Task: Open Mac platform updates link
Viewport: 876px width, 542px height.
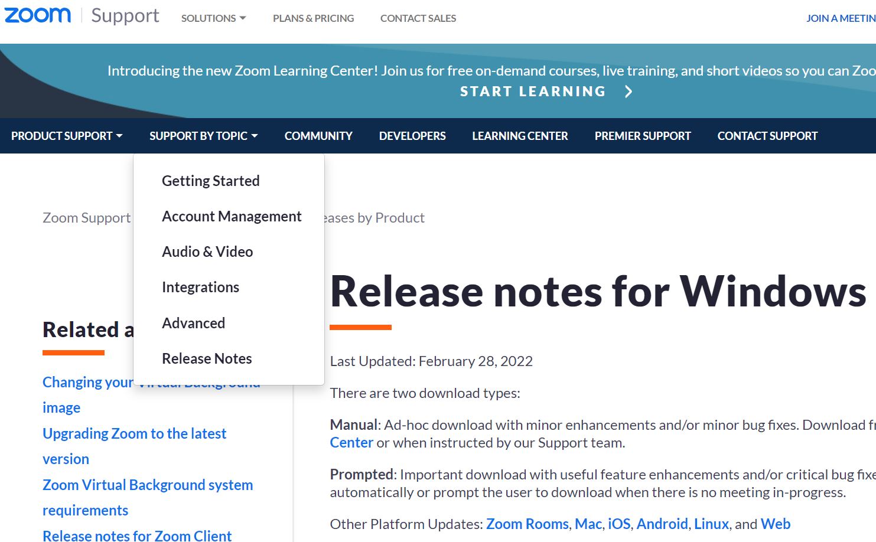Action: [x=588, y=524]
